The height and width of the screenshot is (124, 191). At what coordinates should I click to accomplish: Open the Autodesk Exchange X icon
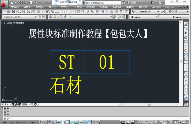click(x=153, y=3)
